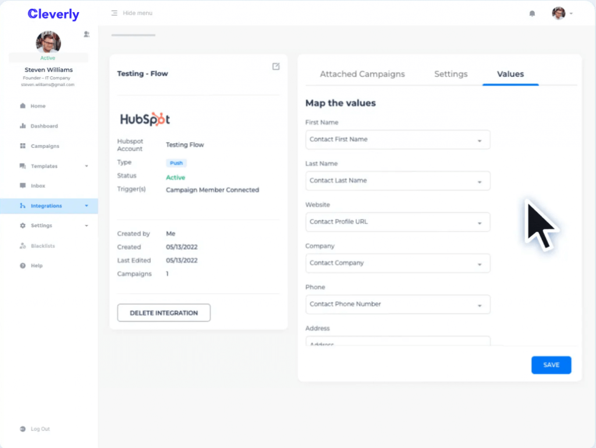Click the progress bar above the cards
596x448 pixels.
[x=133, y=35]
